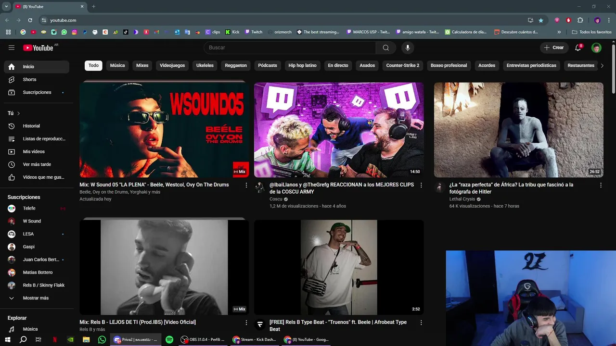Open Chrome tab search dropdown
616x346 pixels.
[x=6, y=7]
